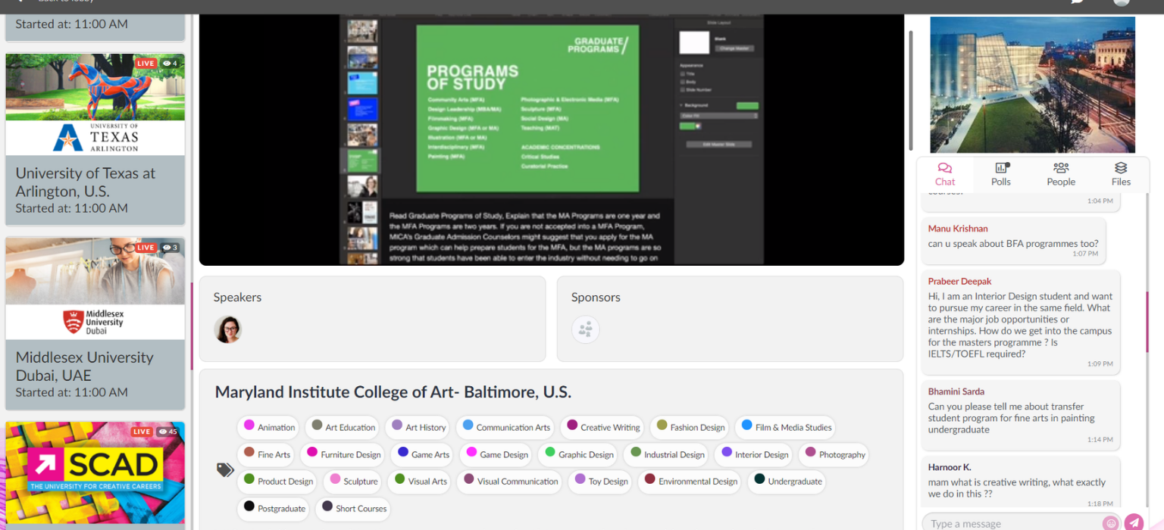1164x530 pixels.
Task: Click Bhamini Sarda's name in chat
Action: point(956,391)
